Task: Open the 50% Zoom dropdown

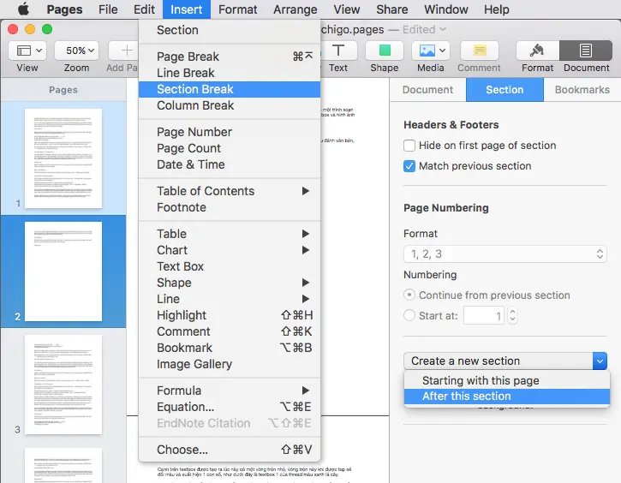Action: tap(76, 51)
